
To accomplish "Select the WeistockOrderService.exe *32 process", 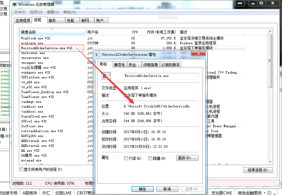I will coord(47,48).
